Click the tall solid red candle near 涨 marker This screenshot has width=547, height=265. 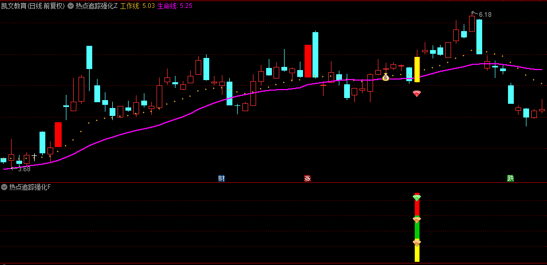click(308, 61)
